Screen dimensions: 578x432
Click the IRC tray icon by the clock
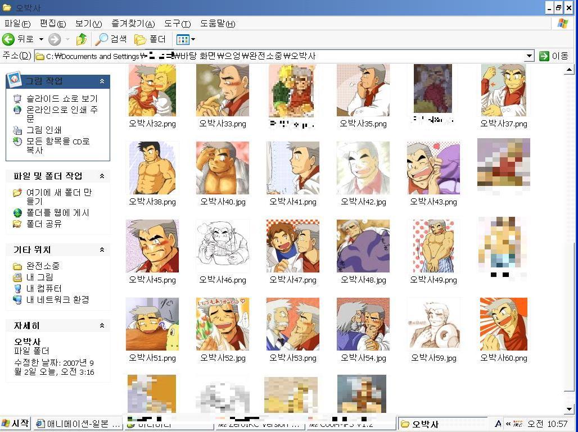point(517,424)
